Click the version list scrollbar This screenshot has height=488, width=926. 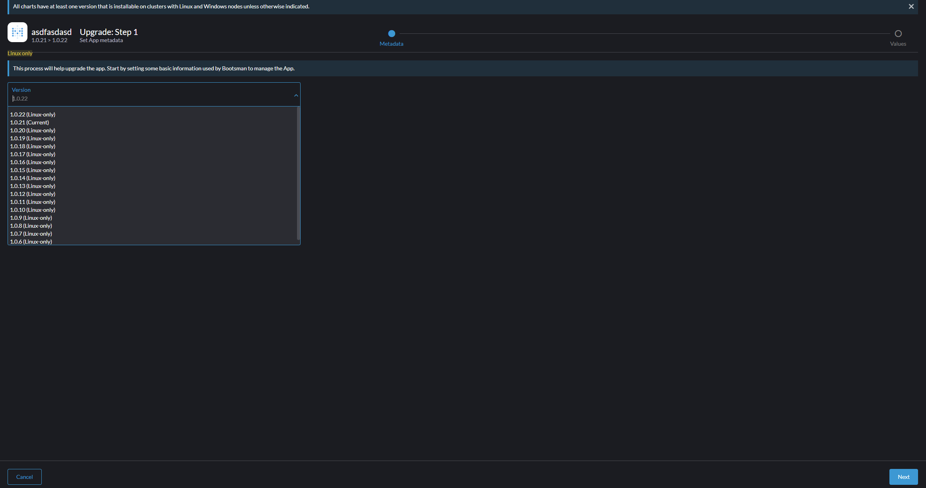[x=298, y=173]
